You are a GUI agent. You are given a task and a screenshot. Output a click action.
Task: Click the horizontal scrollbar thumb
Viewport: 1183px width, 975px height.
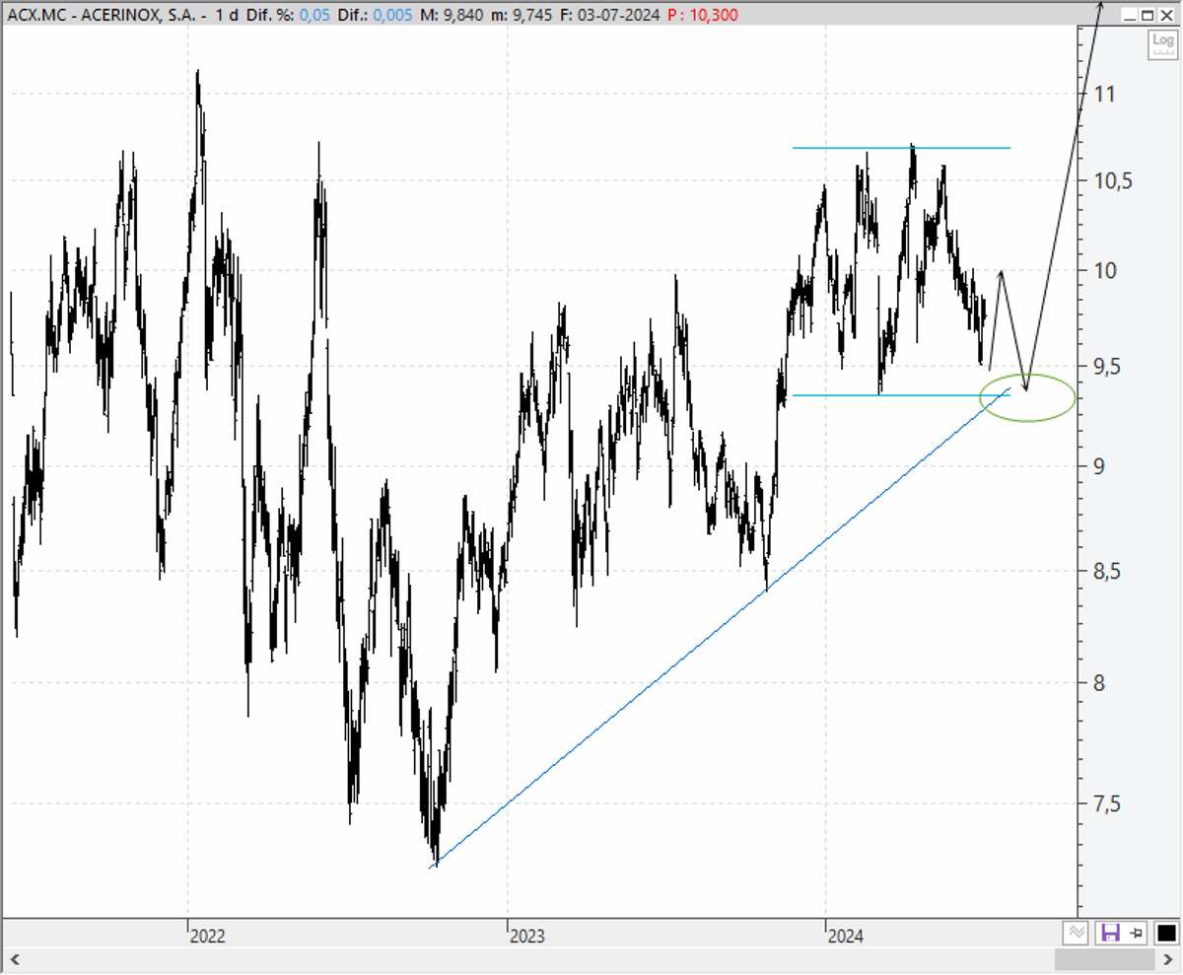(1104, 959)
